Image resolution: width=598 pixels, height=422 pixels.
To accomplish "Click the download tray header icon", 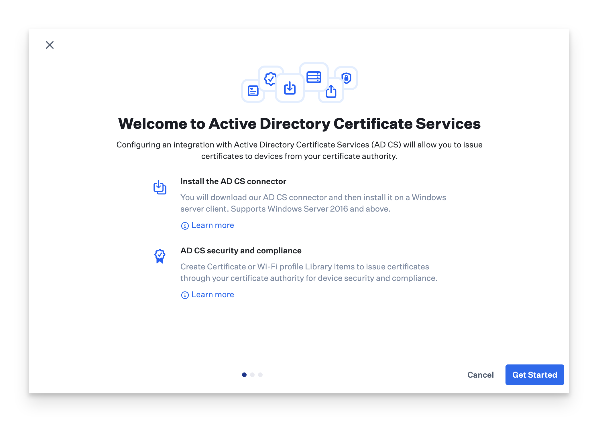I will pos(290,88).
